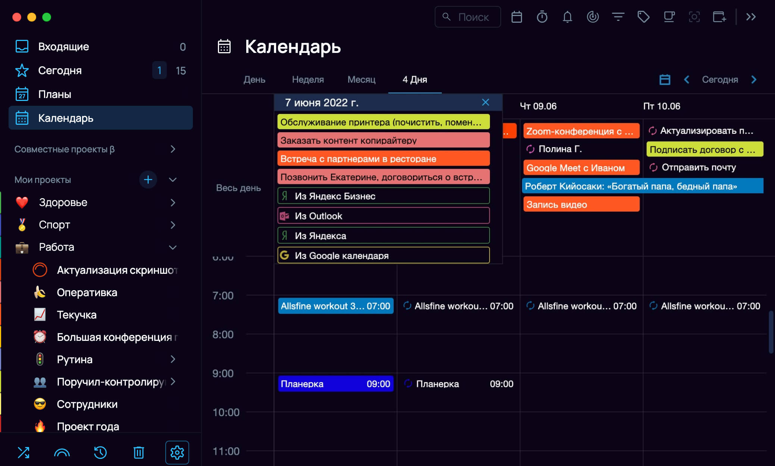This screenshot has width=775, height=466.
Task: Open Входящие in sidebar
Action: click(101, 47)
